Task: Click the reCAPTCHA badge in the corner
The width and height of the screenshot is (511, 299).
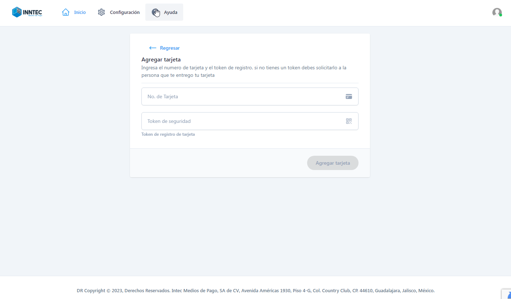Action: tap(507, 294)
